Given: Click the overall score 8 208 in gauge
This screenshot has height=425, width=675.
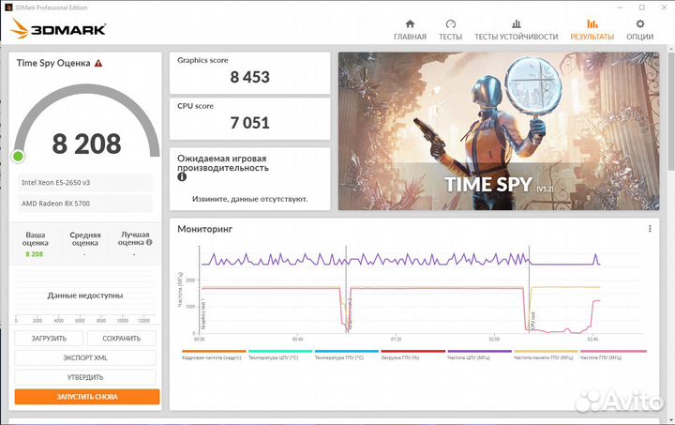Looking at the screenshot, I should (86, 144).
